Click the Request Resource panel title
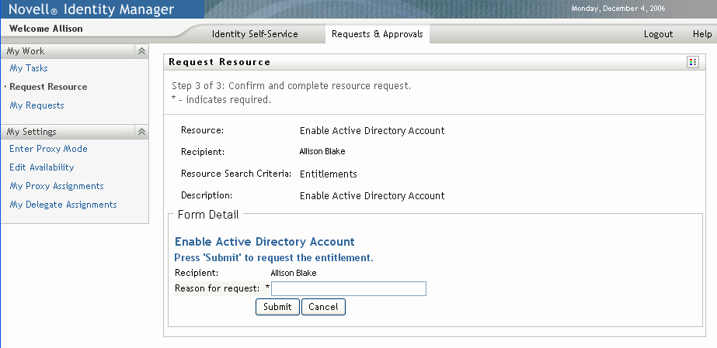This screenshot has width=717, height=348. tap(220, 62)
